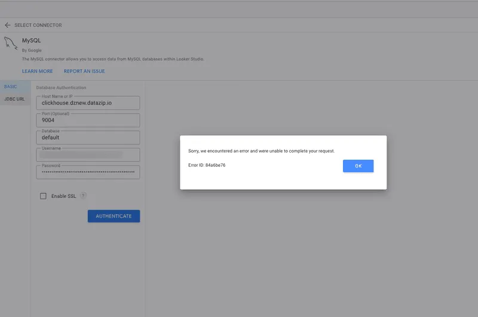Open the Enable SSL help icon
This screenshot has height=317, width=478.
click(83, 196)
